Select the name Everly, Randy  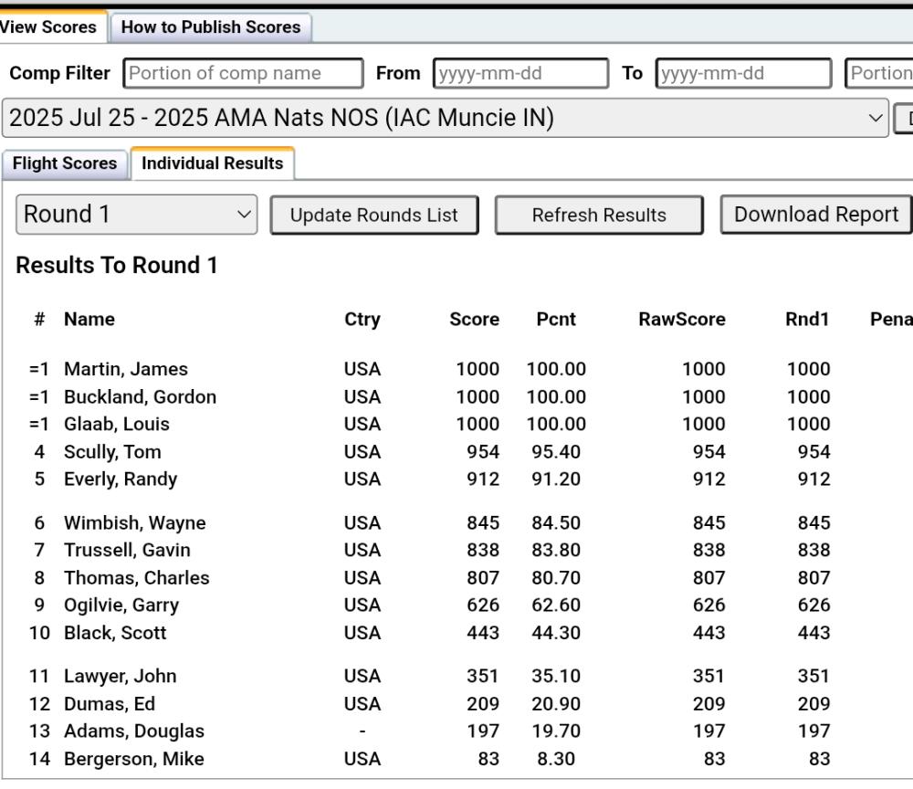[121, 479]
